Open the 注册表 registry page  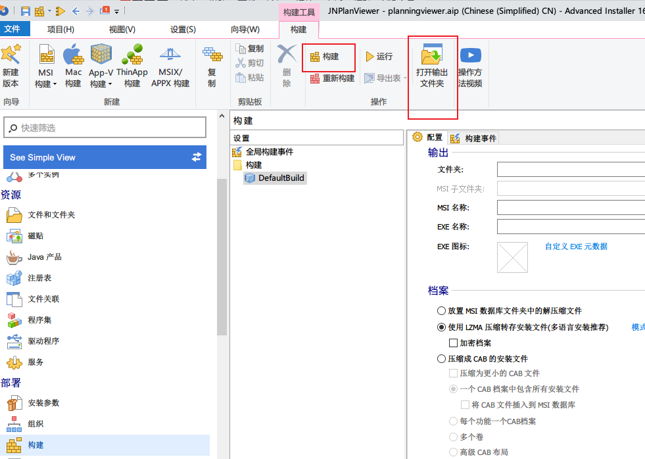[30, 278]
